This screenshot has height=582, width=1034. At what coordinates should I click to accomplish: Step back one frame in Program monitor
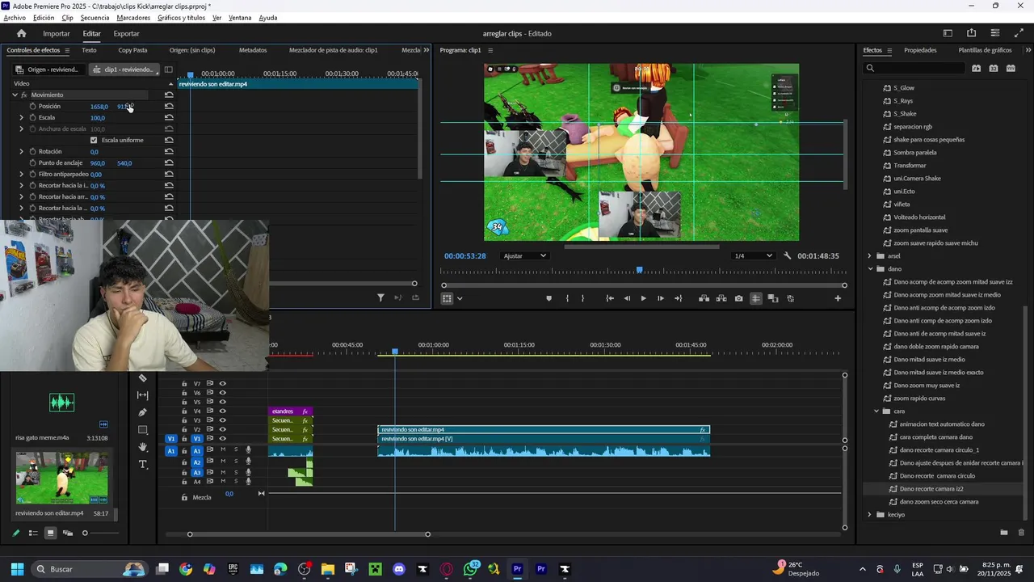click(x=627, y=298)
